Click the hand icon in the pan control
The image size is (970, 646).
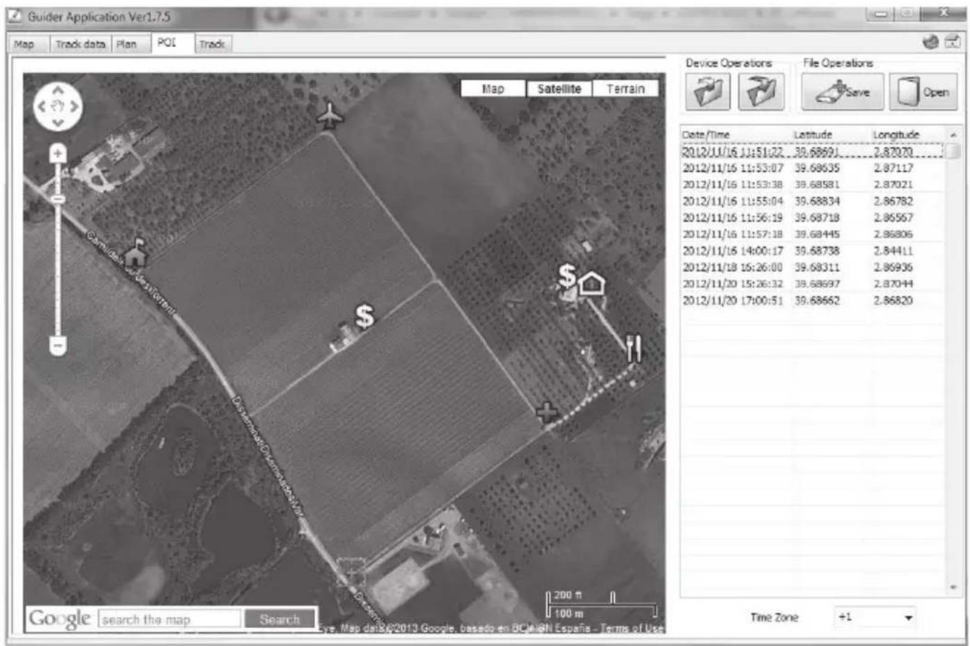58,107
